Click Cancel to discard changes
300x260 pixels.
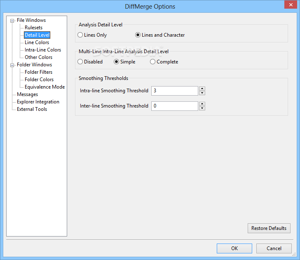pyautogui.click(x=274, y=248)
